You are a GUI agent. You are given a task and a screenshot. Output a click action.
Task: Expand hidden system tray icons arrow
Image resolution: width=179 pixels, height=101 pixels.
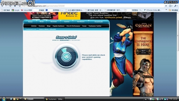click(148, 99)
